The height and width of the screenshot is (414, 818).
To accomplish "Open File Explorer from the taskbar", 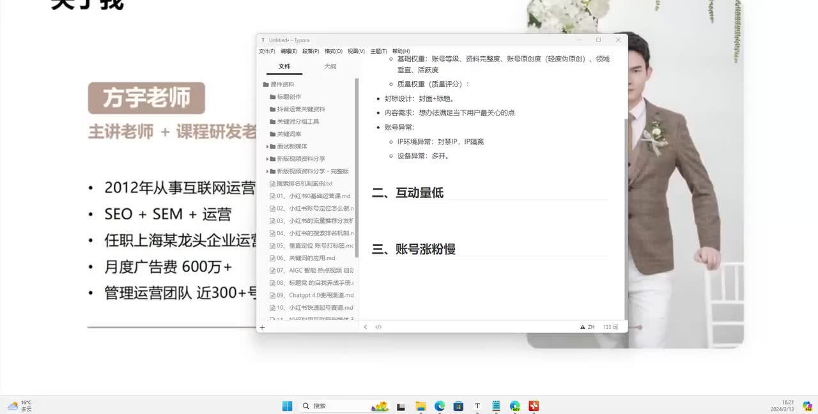I will pyautogui.click(x=421, y=406).
